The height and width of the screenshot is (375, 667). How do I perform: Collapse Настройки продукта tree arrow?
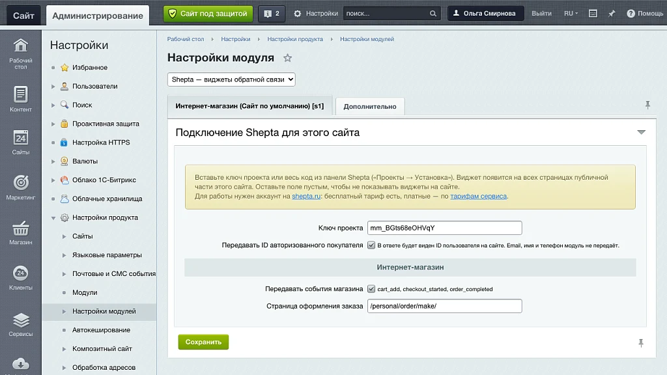pos(53,217)
